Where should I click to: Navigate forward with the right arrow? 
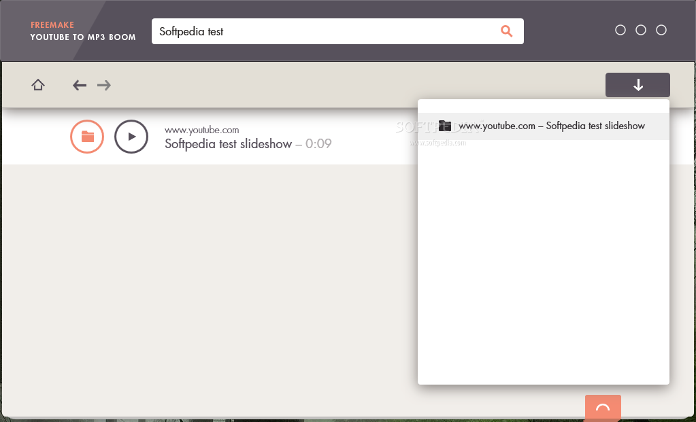pos(104,85)
